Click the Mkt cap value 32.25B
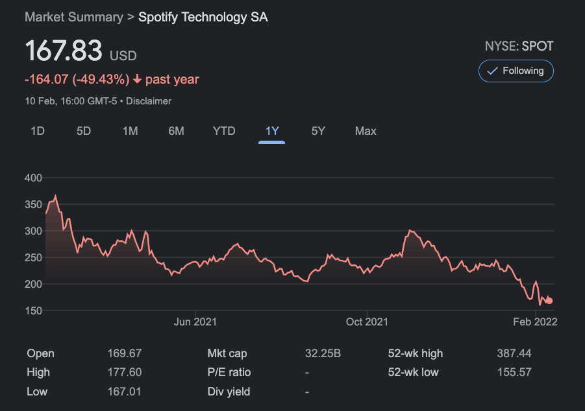The width and height of the screenshot is (585, 411). [x=323, y=353]
